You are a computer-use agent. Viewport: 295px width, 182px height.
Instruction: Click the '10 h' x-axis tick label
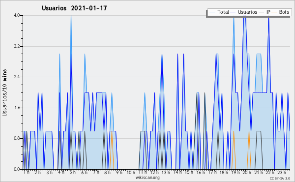pyautogui.click(x=131, y=172)
